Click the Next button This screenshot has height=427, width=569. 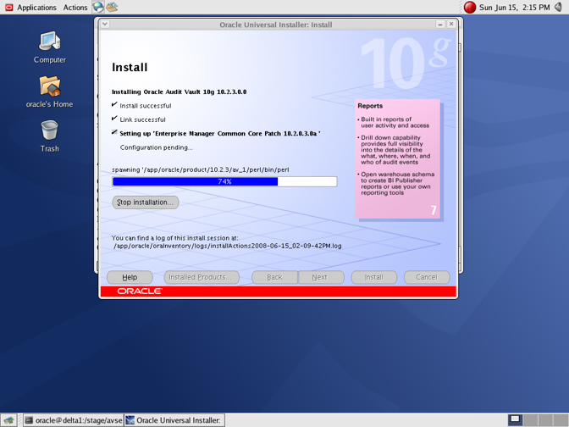point(321,277)
